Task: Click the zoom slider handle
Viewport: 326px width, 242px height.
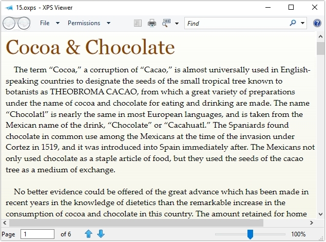Action: coord(250,234)
